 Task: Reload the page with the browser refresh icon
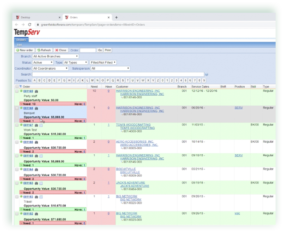(x=30, y=24)
